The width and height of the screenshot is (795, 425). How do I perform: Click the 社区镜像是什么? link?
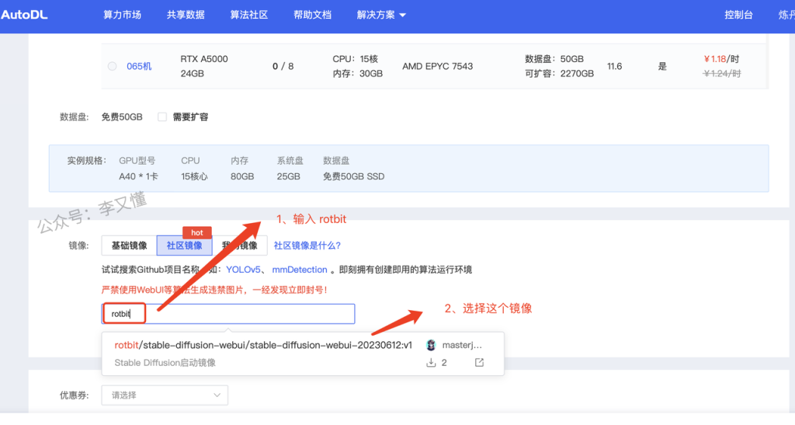coord(307,246)
